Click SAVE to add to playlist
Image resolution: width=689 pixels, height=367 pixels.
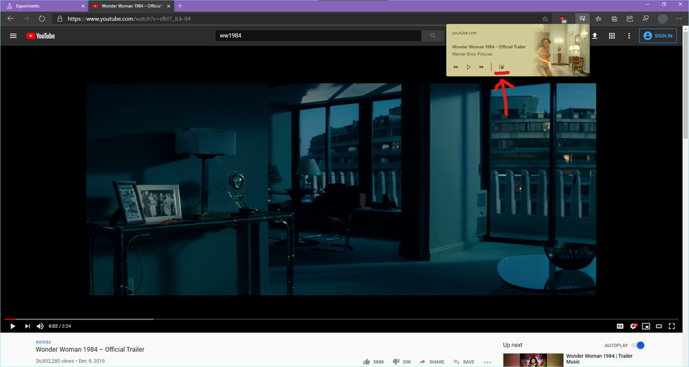(x=464, y=361)
